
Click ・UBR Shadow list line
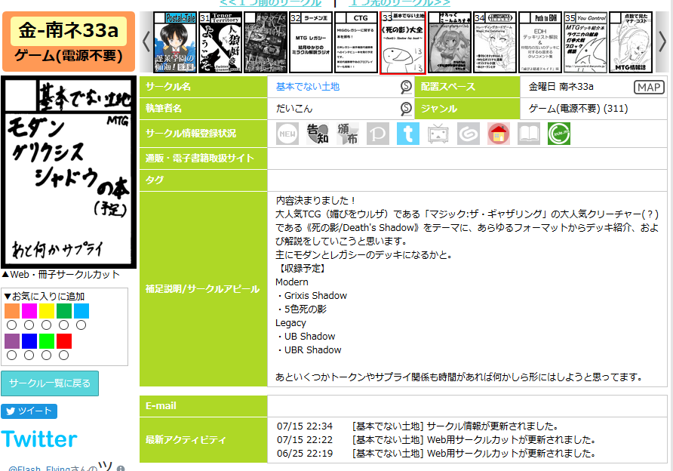pos(309,350)
